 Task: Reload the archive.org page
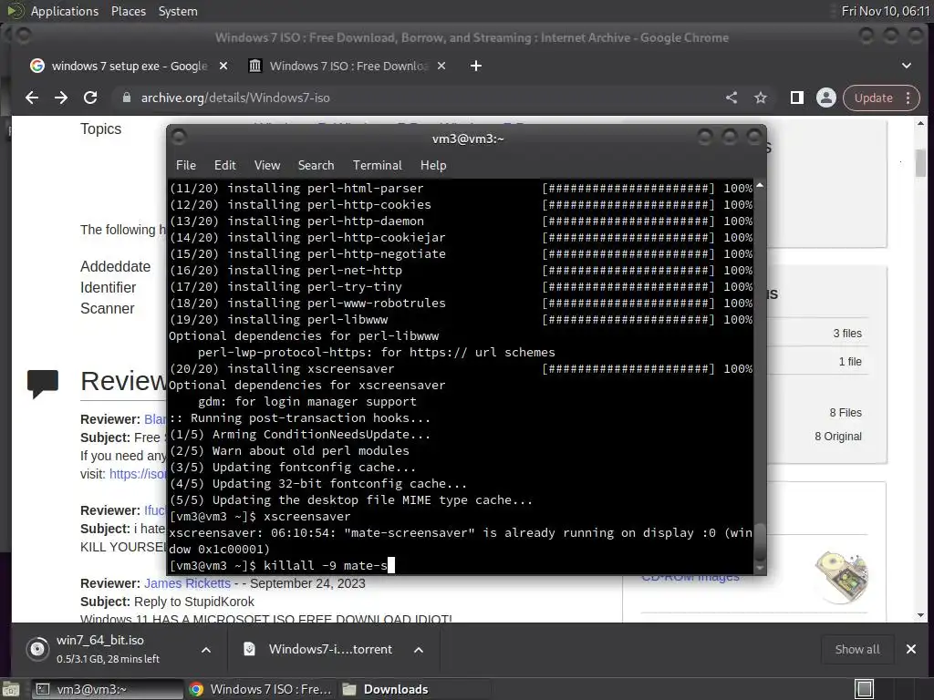(90, 98)
